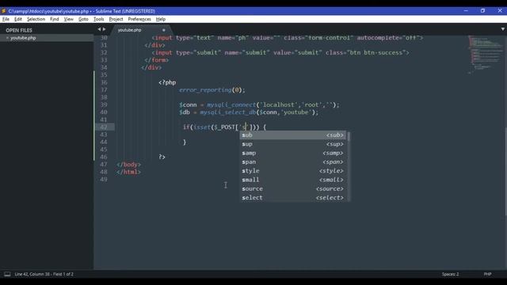Screen dimensions: 507x285
Task: Open the Preferences menu
Action: (139, 19)
